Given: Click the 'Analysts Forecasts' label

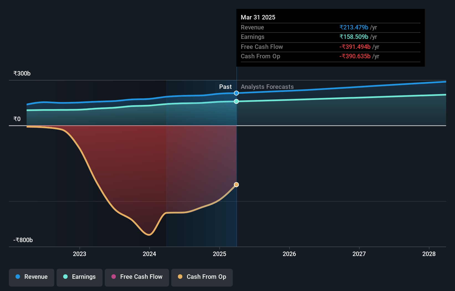Looking at the screenshot, I should point(267,87).
